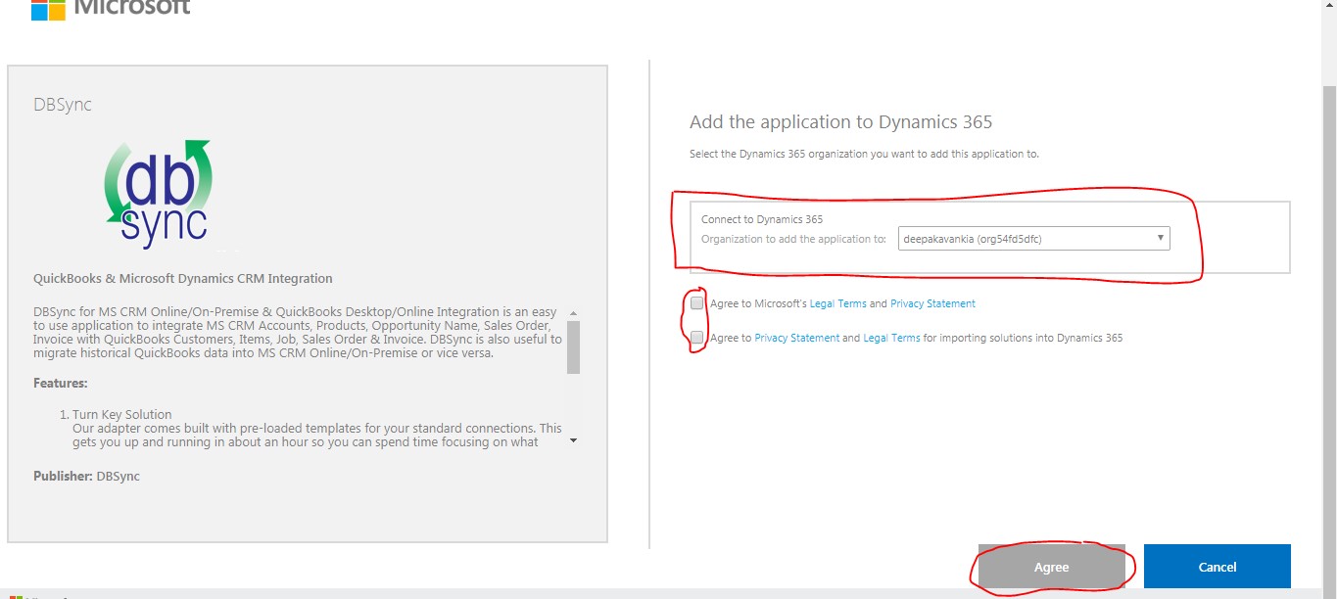This screenshot has height=599, width=1337.
Task: Open the organization dropdown showing deepakavankia
Action: pyautogui.click(x=1033, y=238)
